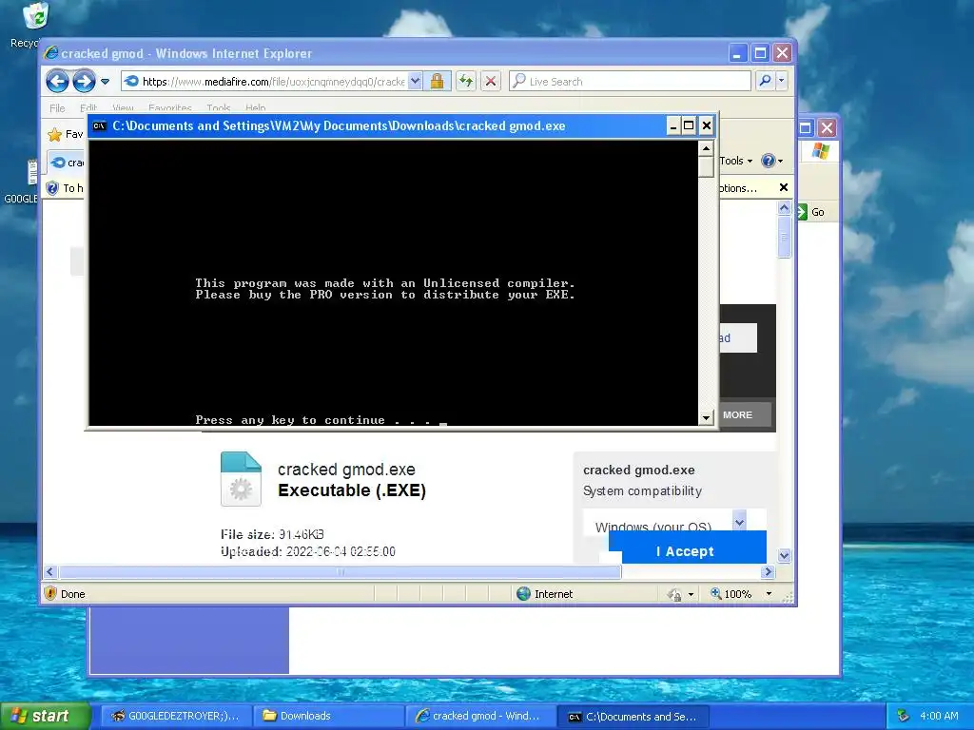Click the Live Search box
Viewport: 974px width, 730px height.
click(630, 82)
